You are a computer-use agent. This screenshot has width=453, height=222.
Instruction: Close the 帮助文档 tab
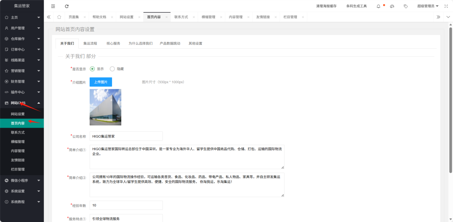coord(112,17)
